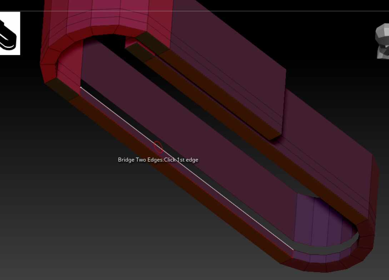Click the thin horizontal line above the canvas
Image resolution: width=389 pixels, height=280 pixels.
(194, 11)
